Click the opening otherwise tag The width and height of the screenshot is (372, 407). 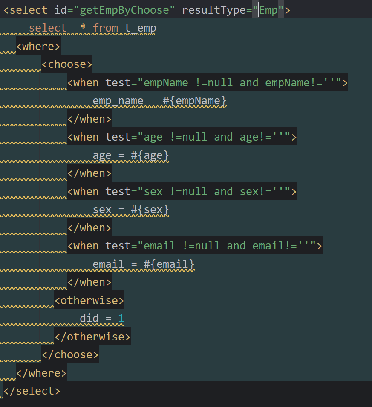[x=89, y=300]
